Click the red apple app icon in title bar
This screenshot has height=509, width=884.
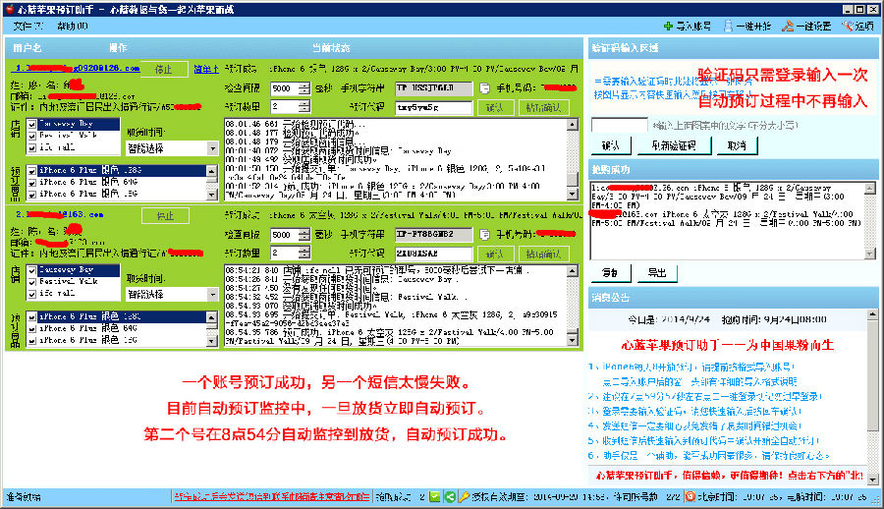point(9,9)
